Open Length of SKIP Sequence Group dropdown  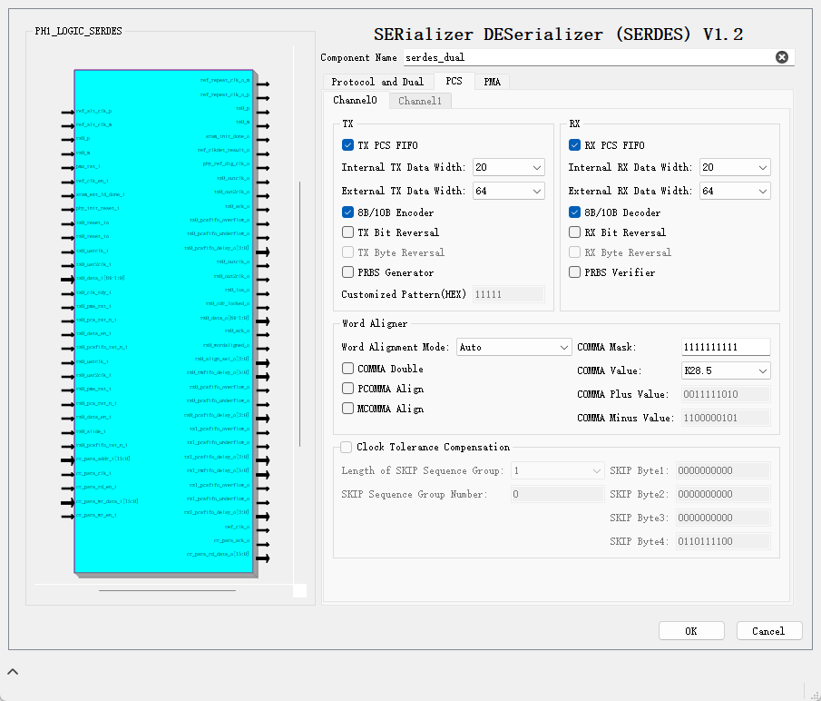[558, 470]
